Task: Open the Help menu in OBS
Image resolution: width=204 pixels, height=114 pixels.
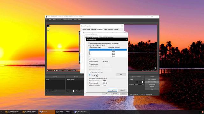Action: tap(80, 20)
